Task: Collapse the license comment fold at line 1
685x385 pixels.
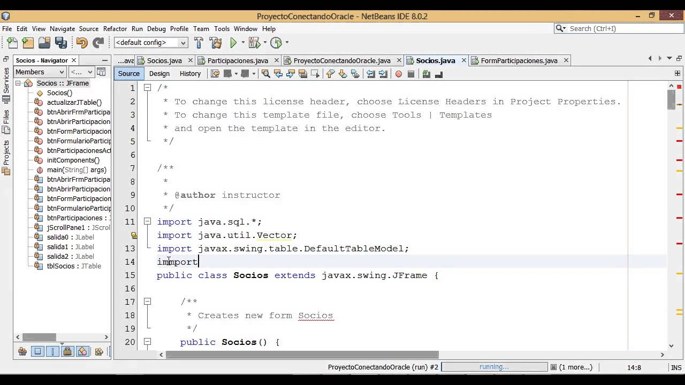Action: (147, 88)
